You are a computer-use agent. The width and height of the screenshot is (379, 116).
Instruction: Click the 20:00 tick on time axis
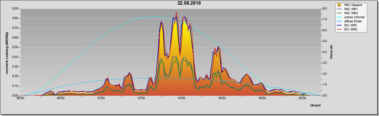(x=302, y=98)
